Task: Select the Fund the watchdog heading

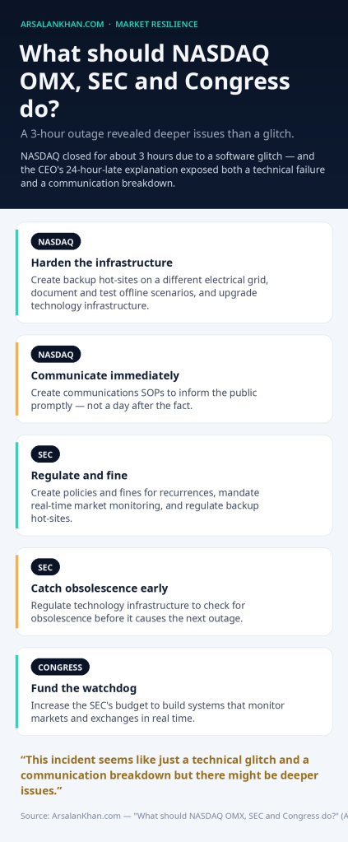Action: pos(84,688)
